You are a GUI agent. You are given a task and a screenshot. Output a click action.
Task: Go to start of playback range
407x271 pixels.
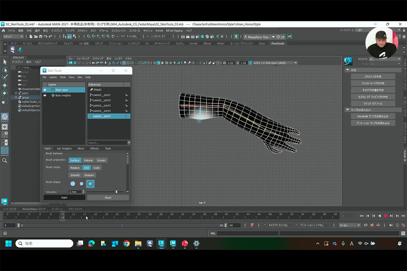tap(362, 216)
